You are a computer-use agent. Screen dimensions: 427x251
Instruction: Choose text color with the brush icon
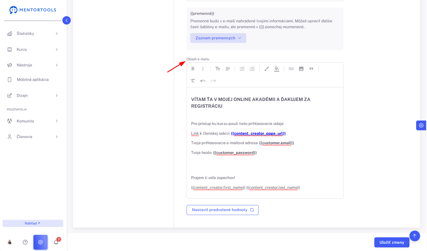[x=267, y=69]
